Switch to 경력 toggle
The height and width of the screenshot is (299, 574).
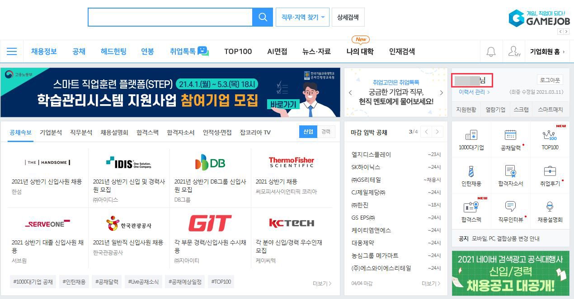tap(326, 132)
